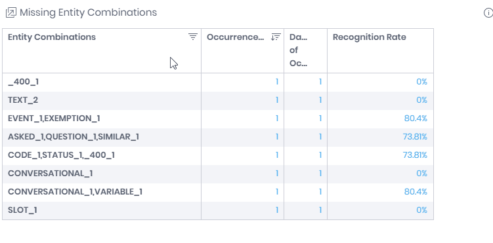Click the Occurrence column sort icon
This screenshot has height=243, width=493.
(x=276, y=37)
